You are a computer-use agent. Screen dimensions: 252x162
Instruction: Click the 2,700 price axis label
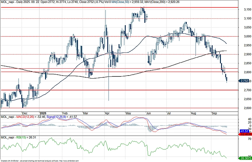pos(244,90)
